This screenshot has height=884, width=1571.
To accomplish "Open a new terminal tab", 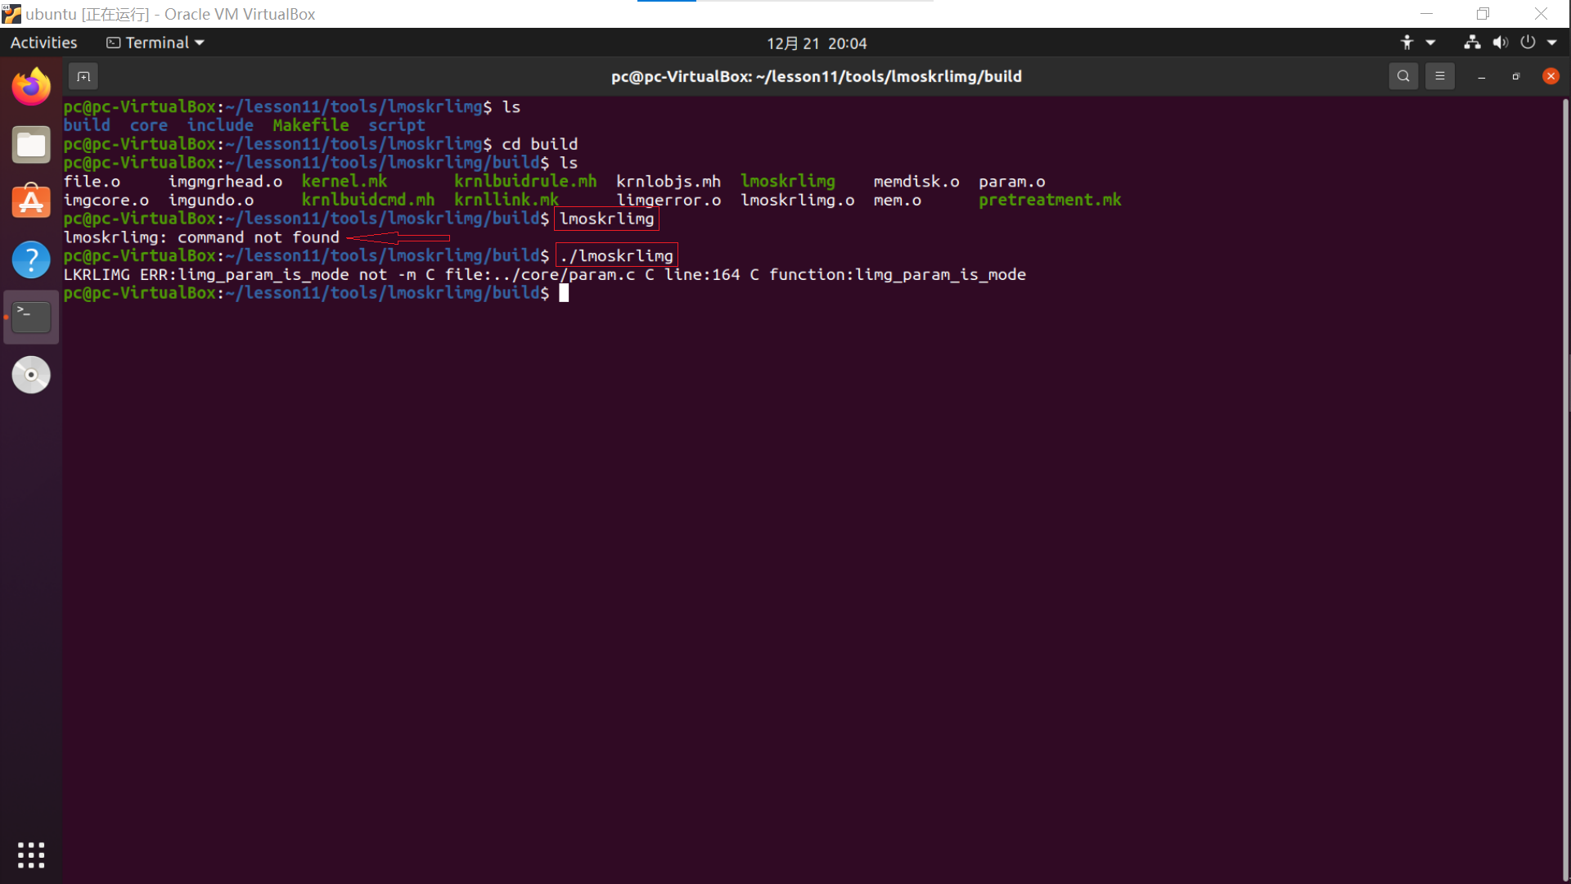I will pos(83,76).
